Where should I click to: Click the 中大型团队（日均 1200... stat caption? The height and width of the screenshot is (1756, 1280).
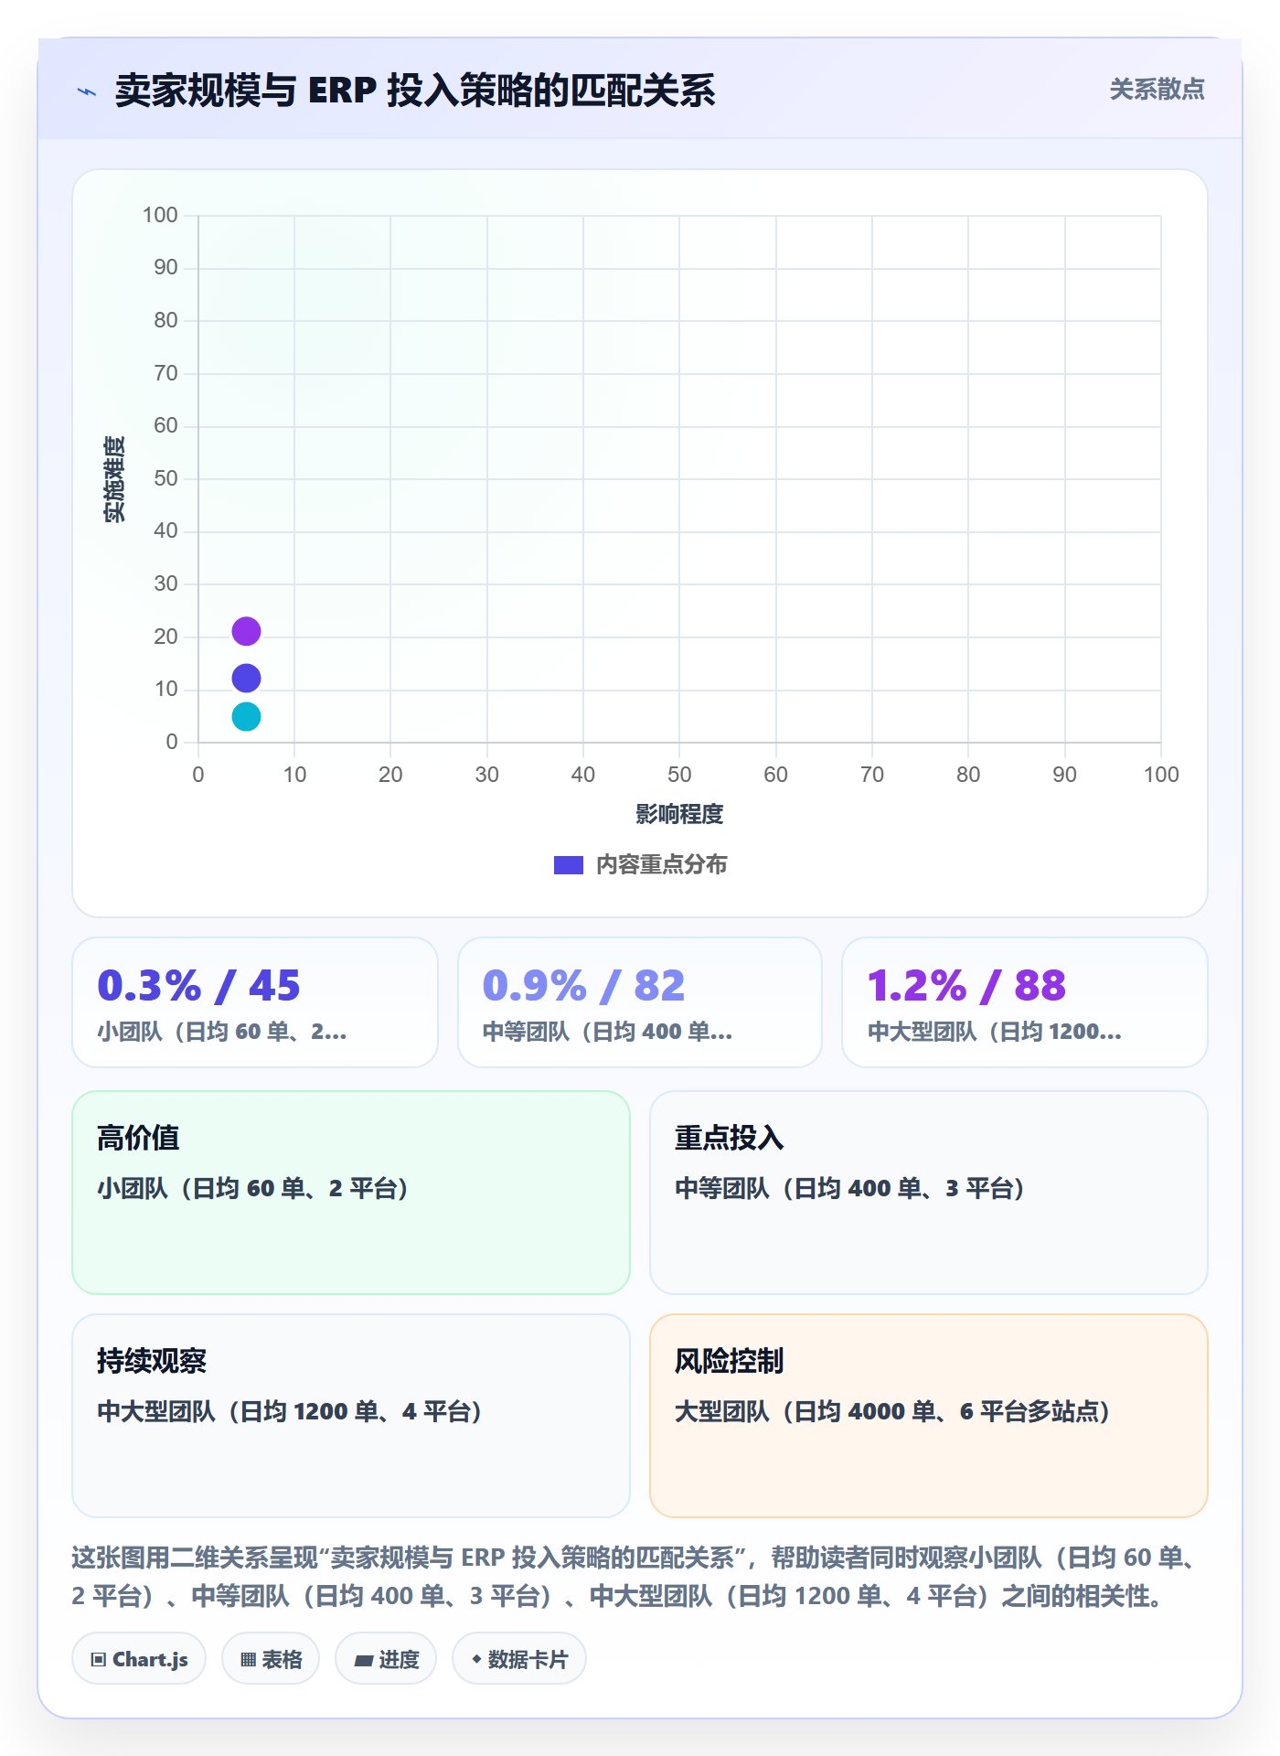coord(995,1033)
